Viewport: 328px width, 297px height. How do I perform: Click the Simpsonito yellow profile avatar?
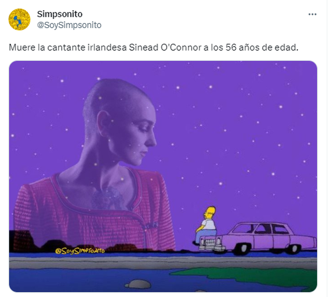point(19,20)
